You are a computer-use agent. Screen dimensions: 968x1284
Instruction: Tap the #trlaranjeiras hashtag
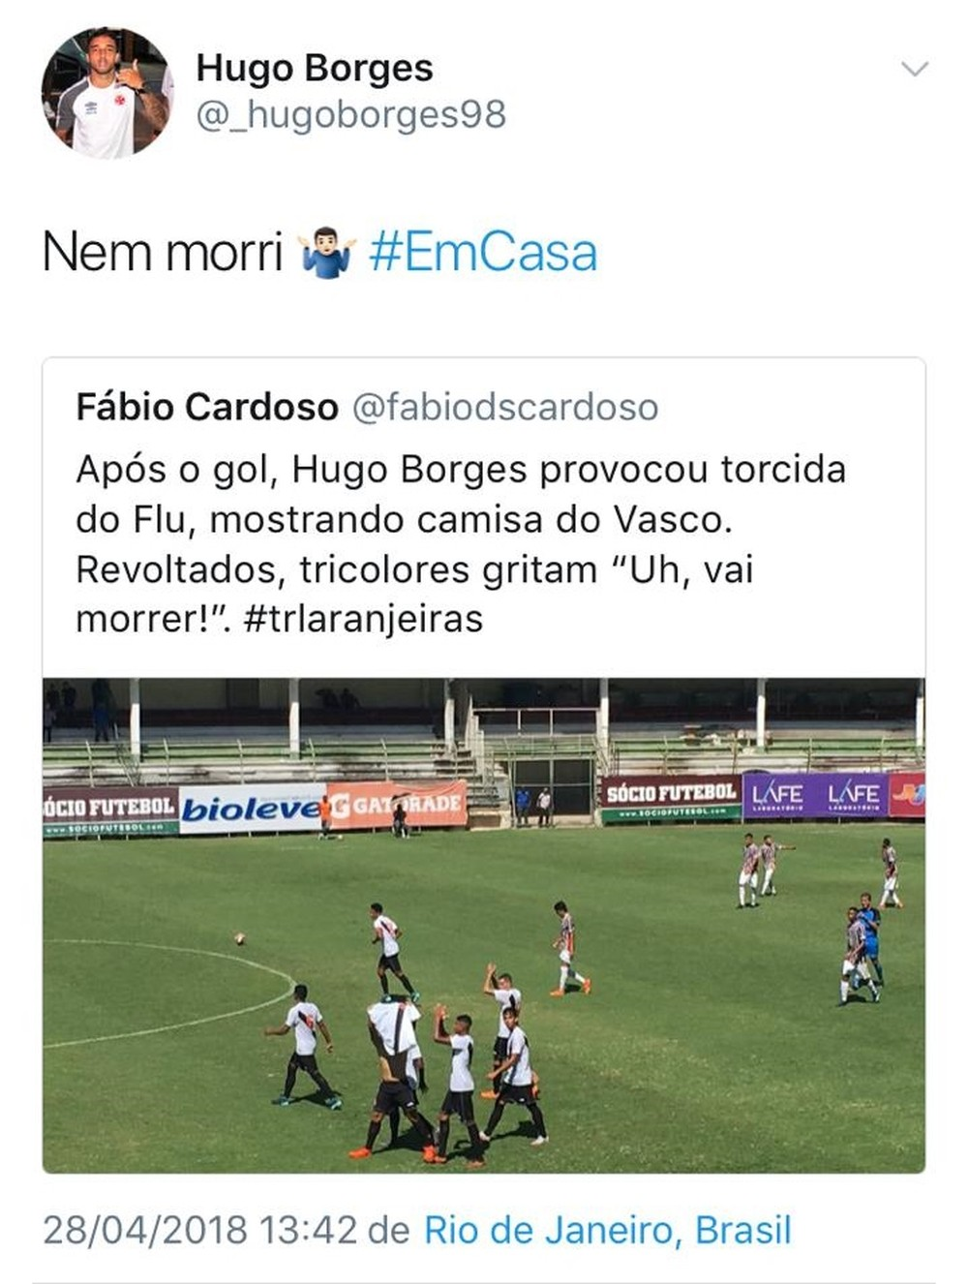(x=363, y=618)
